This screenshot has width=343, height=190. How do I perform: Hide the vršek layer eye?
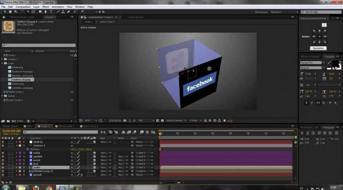point(3,153)
